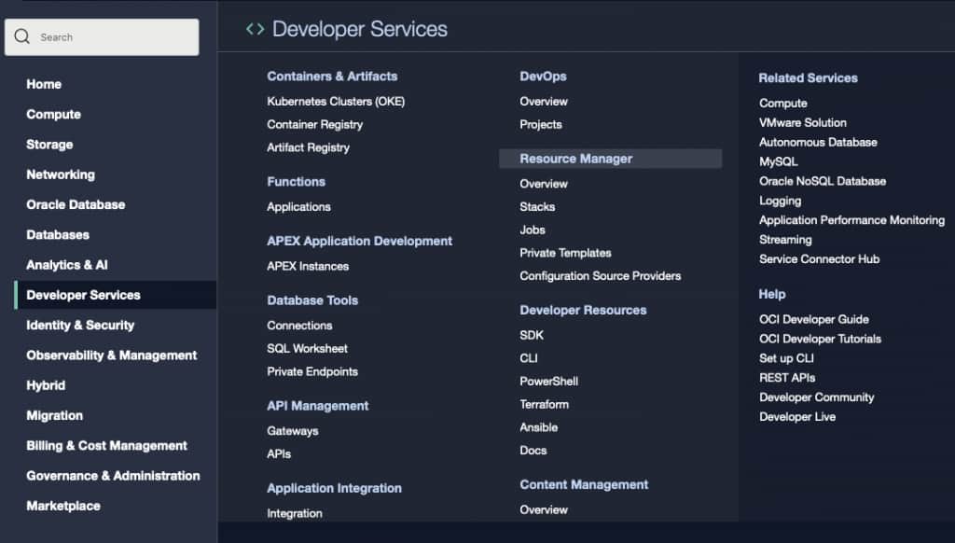Viewport: 955px width, 543px height.
Task: Open Integration under Application Integration
Action: click(x=295, y=513)
